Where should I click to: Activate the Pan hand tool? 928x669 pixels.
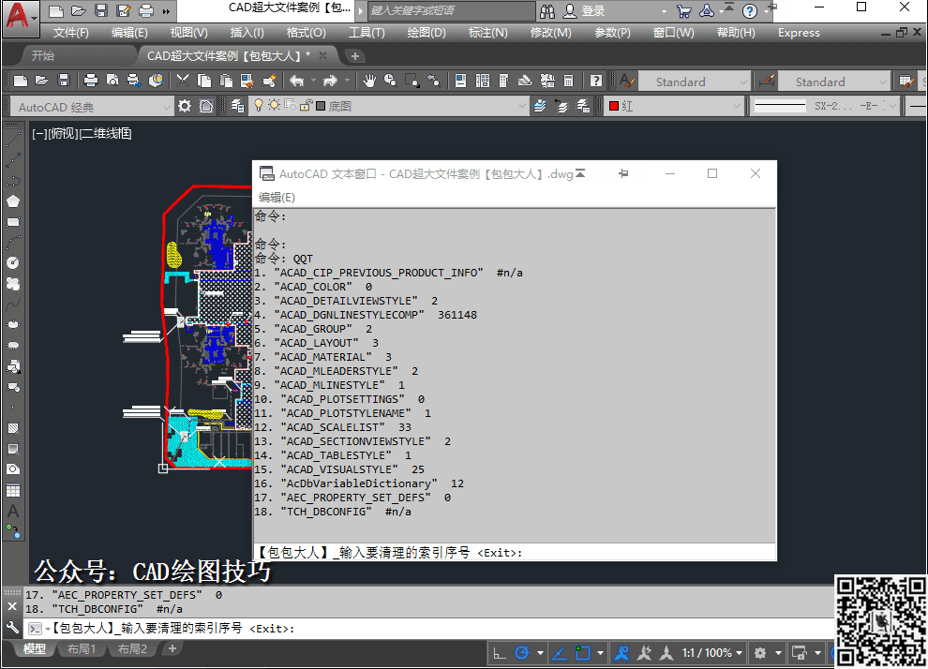pos(369,81)
